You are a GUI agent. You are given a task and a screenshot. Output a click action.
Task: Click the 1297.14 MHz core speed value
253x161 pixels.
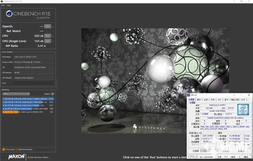point(208,136)
